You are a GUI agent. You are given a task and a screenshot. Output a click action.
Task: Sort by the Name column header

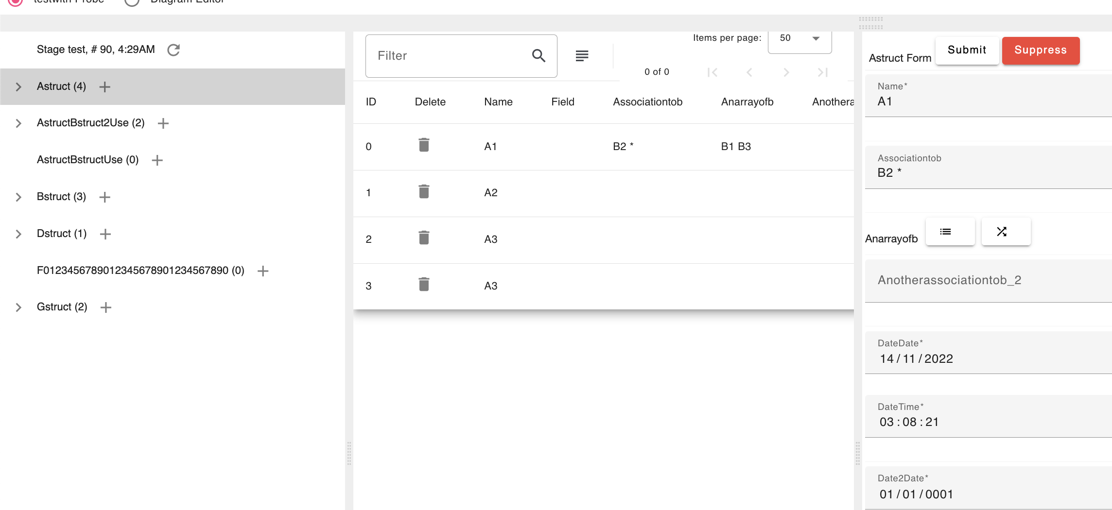point(498,102)
